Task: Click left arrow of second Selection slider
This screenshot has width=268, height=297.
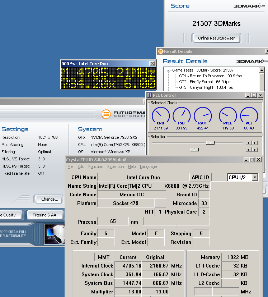Action: pyautogui.click(x=248, y=150)
